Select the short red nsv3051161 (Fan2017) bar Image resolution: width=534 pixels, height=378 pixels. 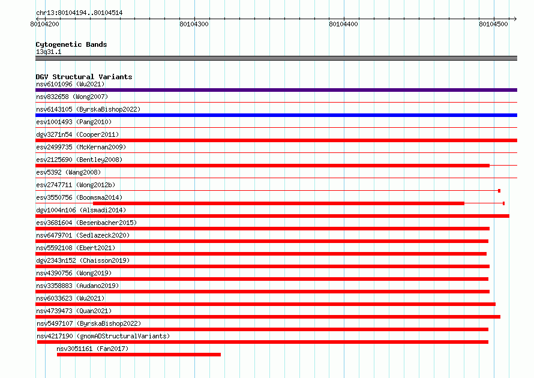pos(139,355)
